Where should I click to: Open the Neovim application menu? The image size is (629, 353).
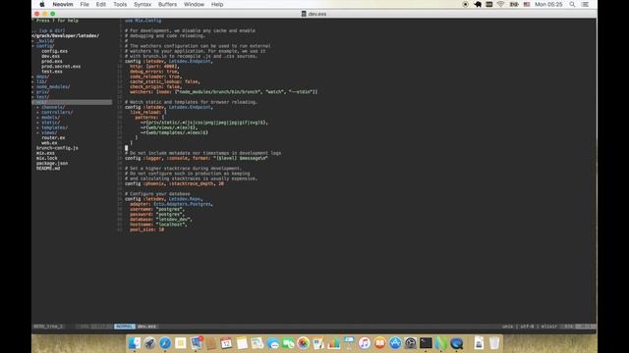(63, 4)
